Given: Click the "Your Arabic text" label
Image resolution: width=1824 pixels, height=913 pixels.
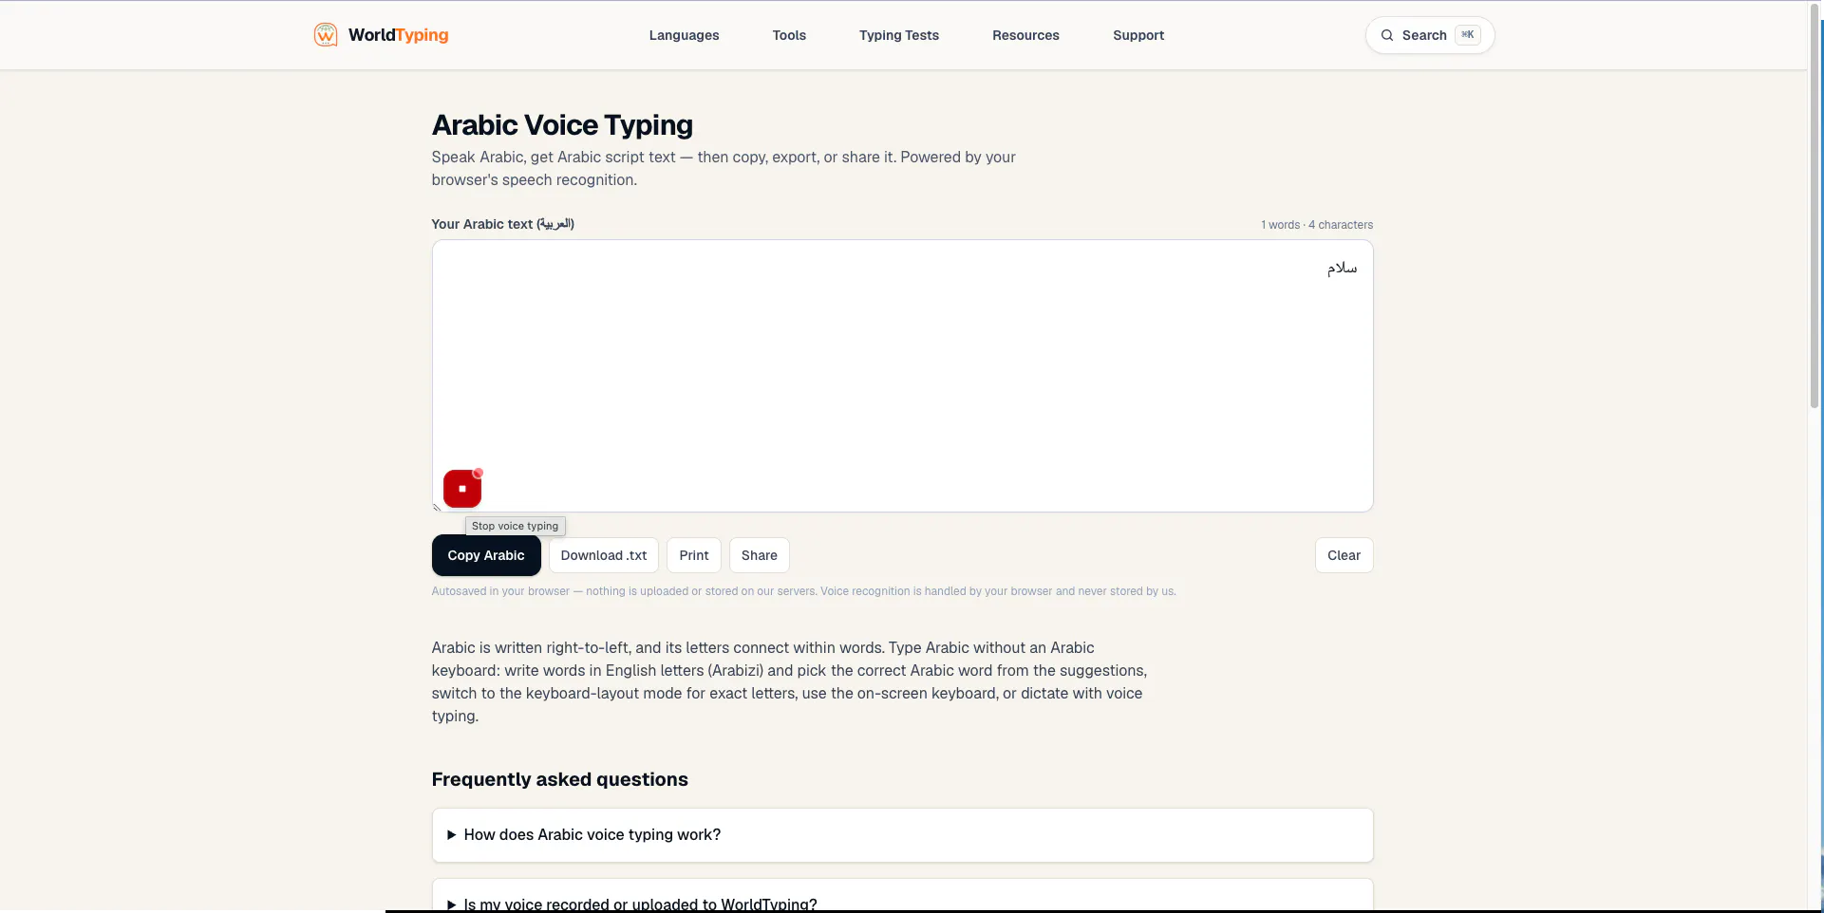Looking at the screenshot, I should click(x=503, y=224).
